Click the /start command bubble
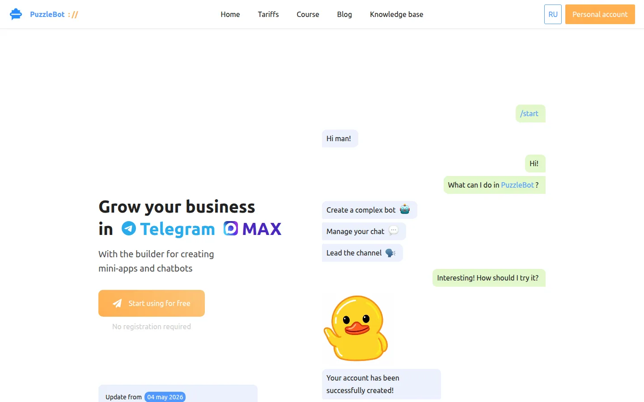 pyautogui.click(x=530, y=113)
